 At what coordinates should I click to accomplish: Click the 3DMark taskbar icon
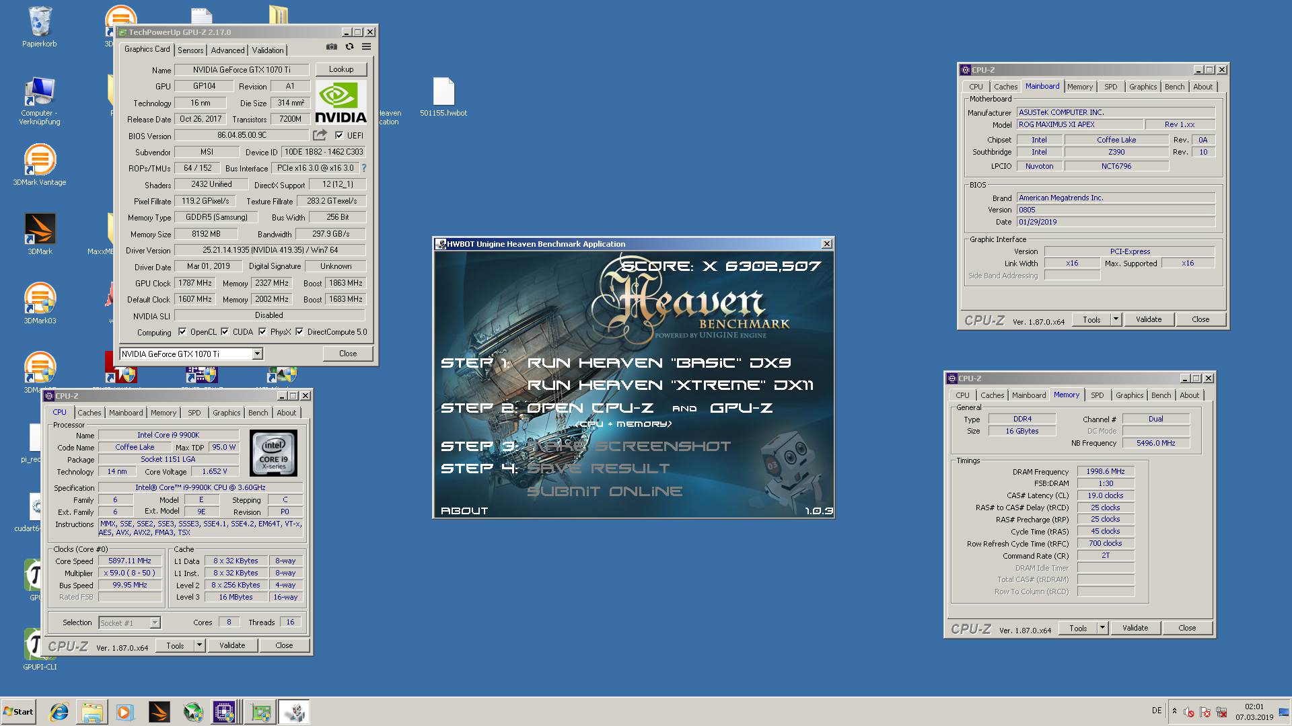(159, 712)
